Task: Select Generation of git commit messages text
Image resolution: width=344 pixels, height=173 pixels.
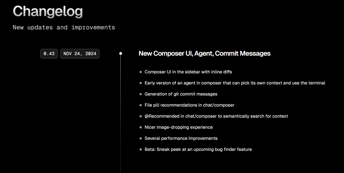Action: (x=181, y=94)
